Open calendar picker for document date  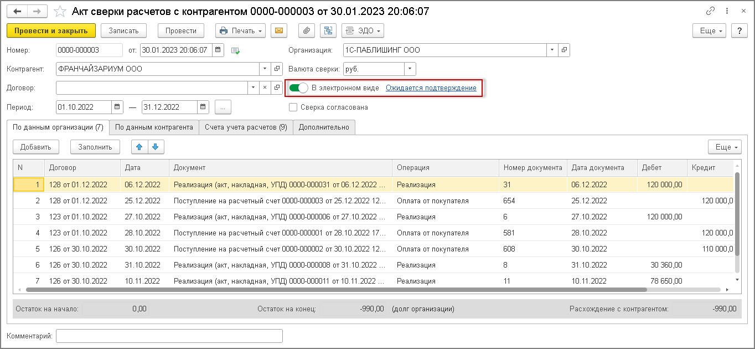point(219,50)
